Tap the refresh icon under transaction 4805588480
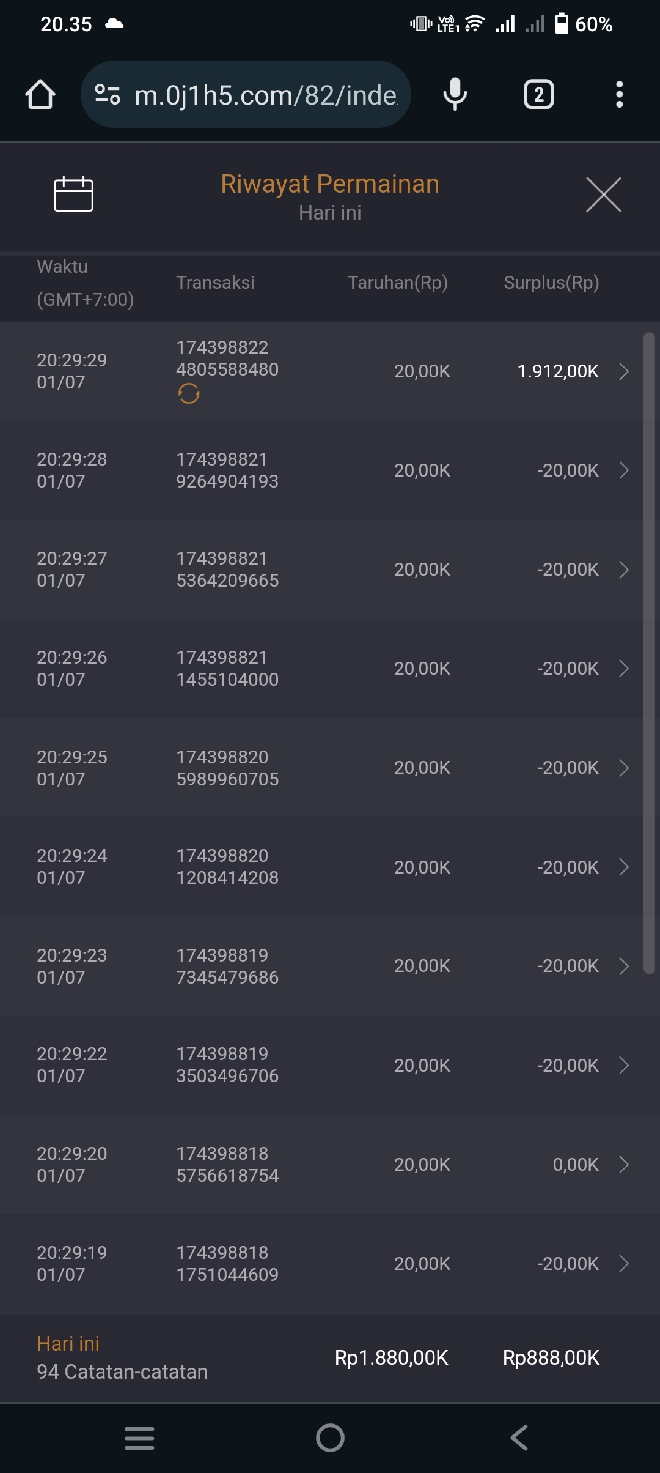 (x=189, y=393)
